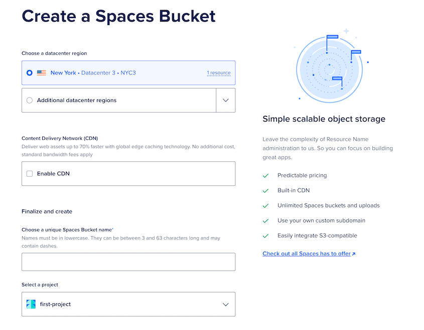Click the checkmark beside Easily integrate S3-compatible

click(x=266, y=236)
